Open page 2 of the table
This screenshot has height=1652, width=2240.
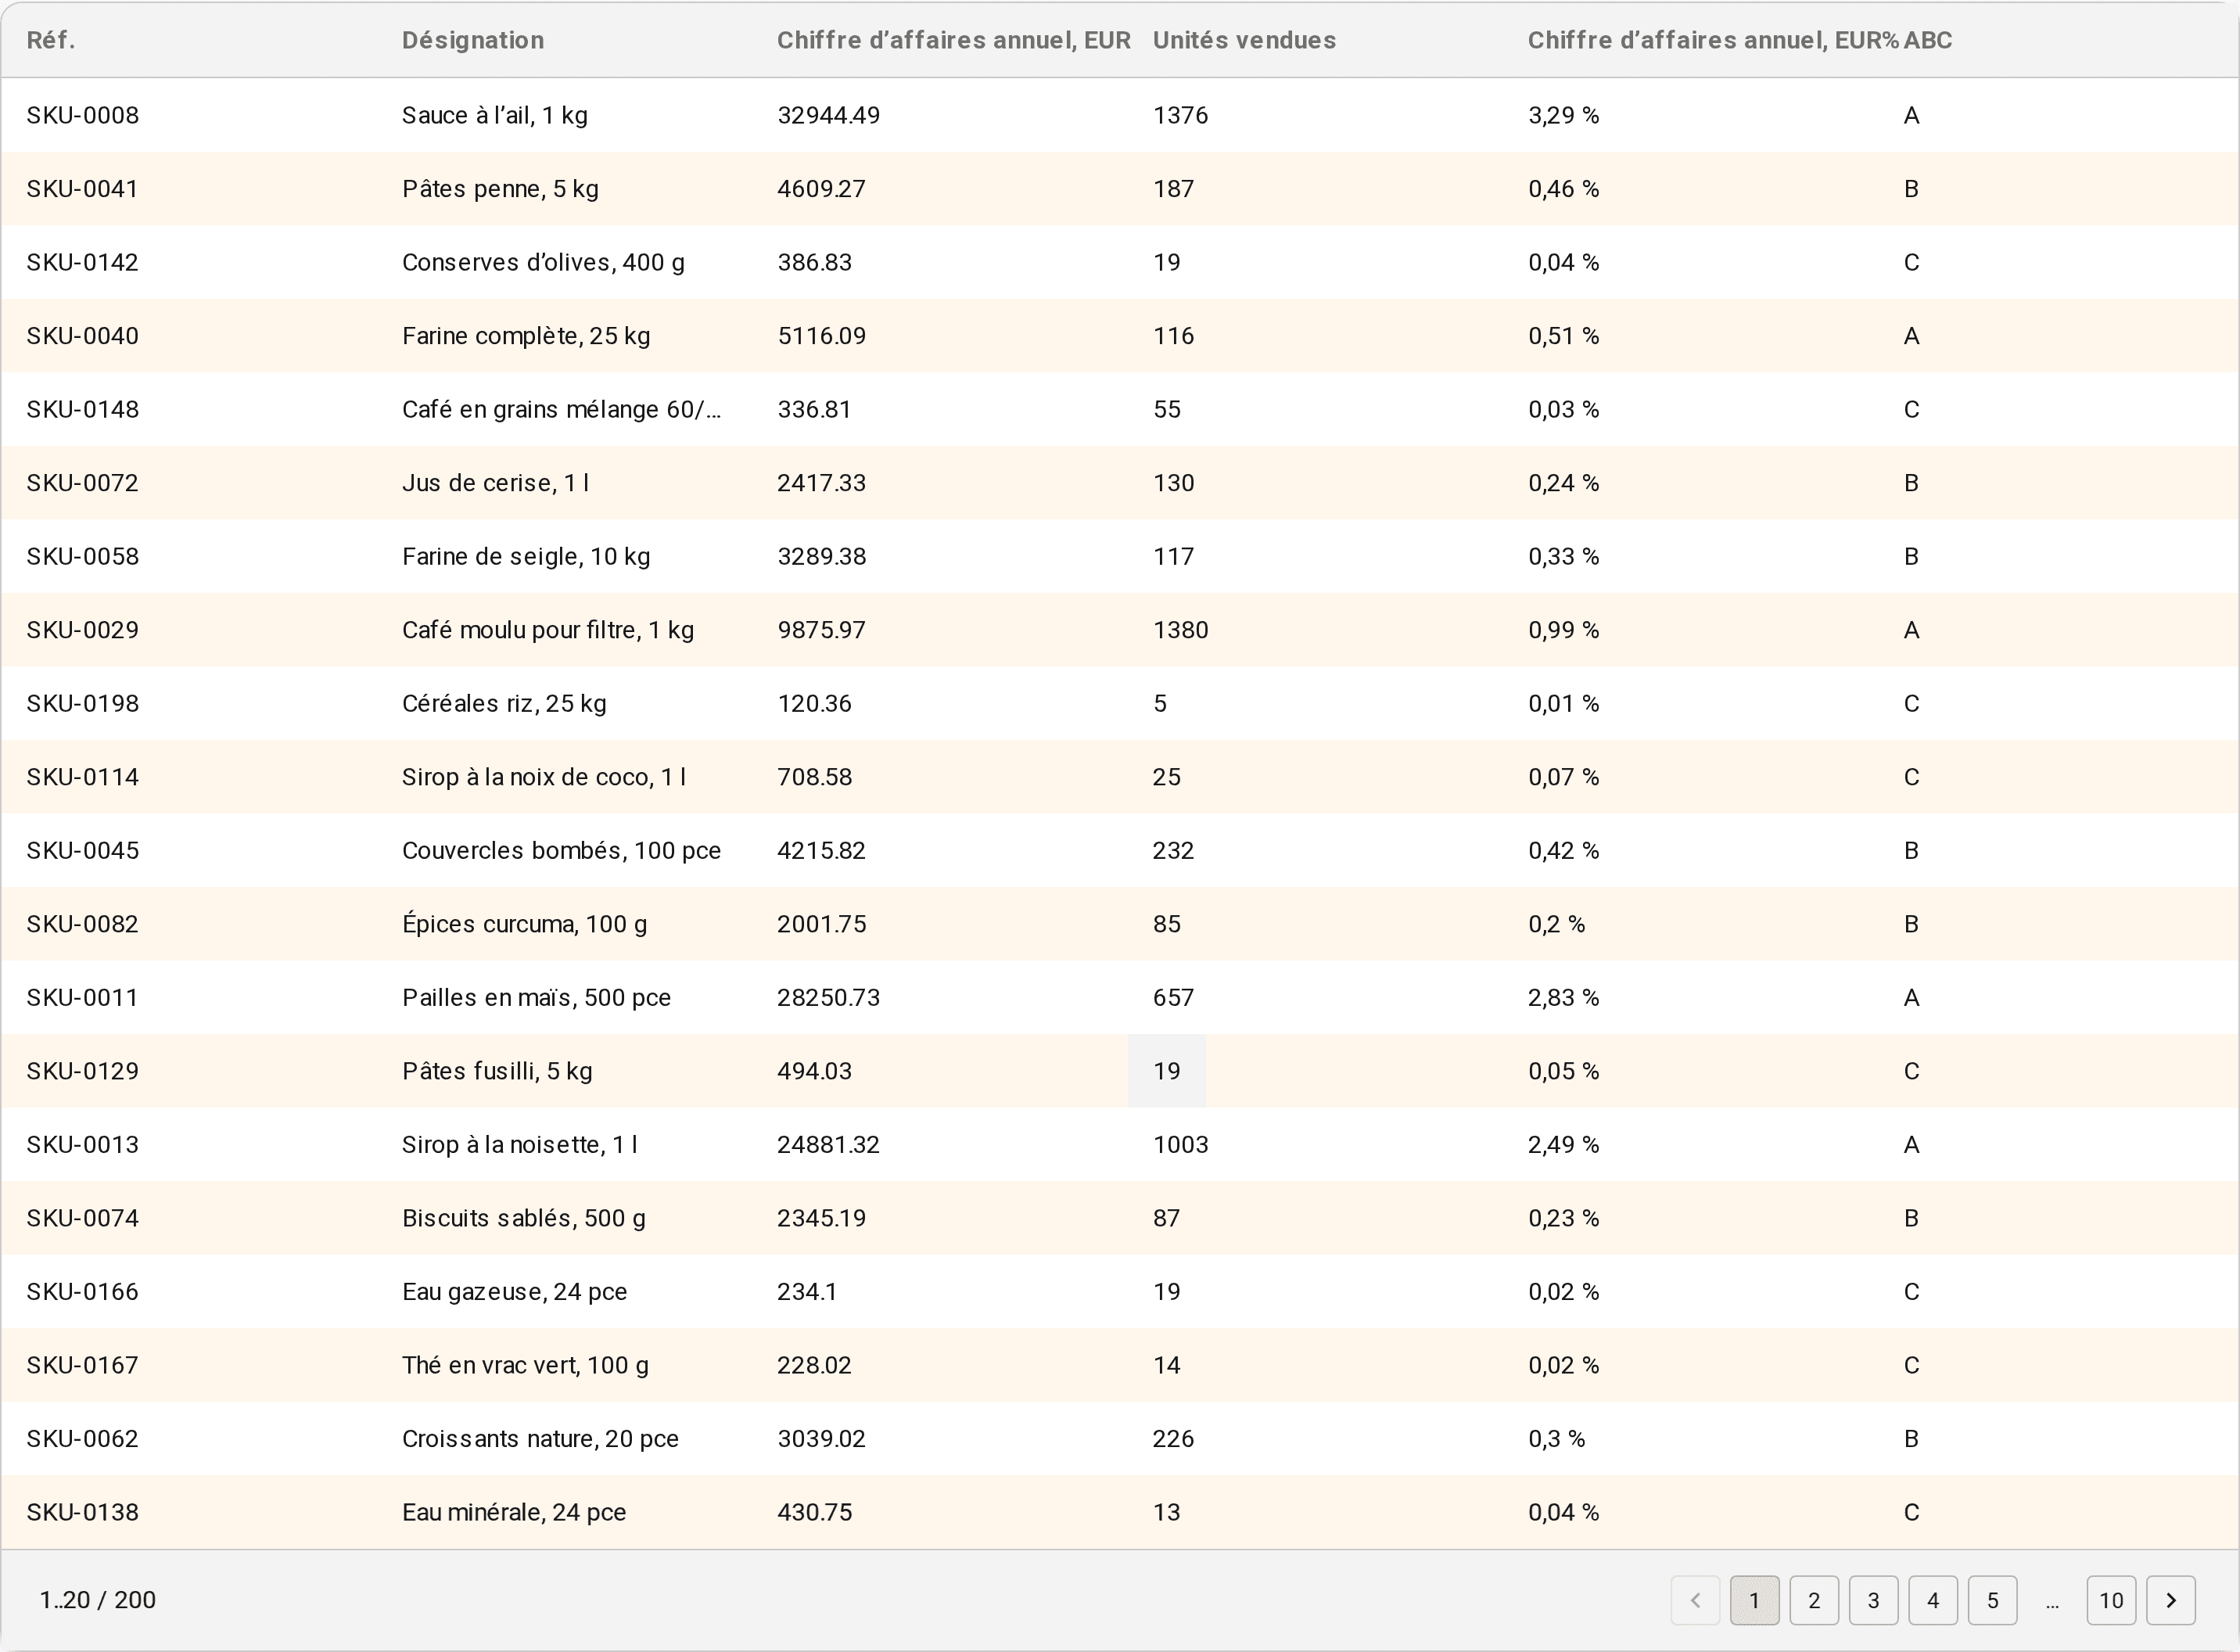click(1814, 1601)
